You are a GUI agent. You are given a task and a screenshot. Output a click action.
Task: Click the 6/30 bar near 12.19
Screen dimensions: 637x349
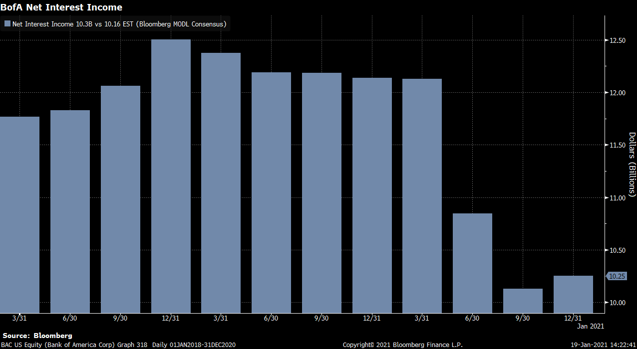271,192
